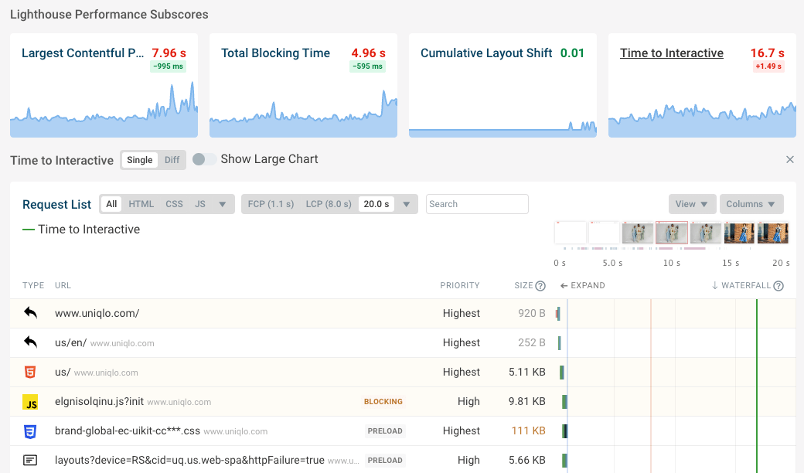Click BLOCKING badge on elgnisolqinu.js row

pos(383,401)
